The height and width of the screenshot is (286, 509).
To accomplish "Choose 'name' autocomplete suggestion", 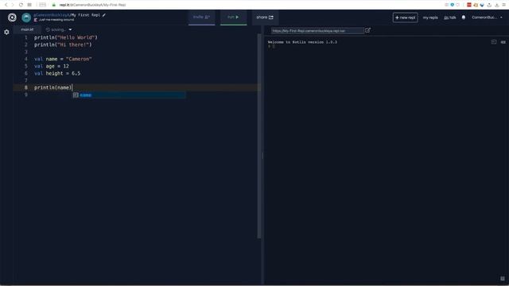I will pyautogui.click(x=129, y=95).
